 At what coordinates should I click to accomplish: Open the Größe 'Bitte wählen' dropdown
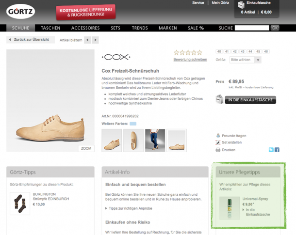point(246,60)
